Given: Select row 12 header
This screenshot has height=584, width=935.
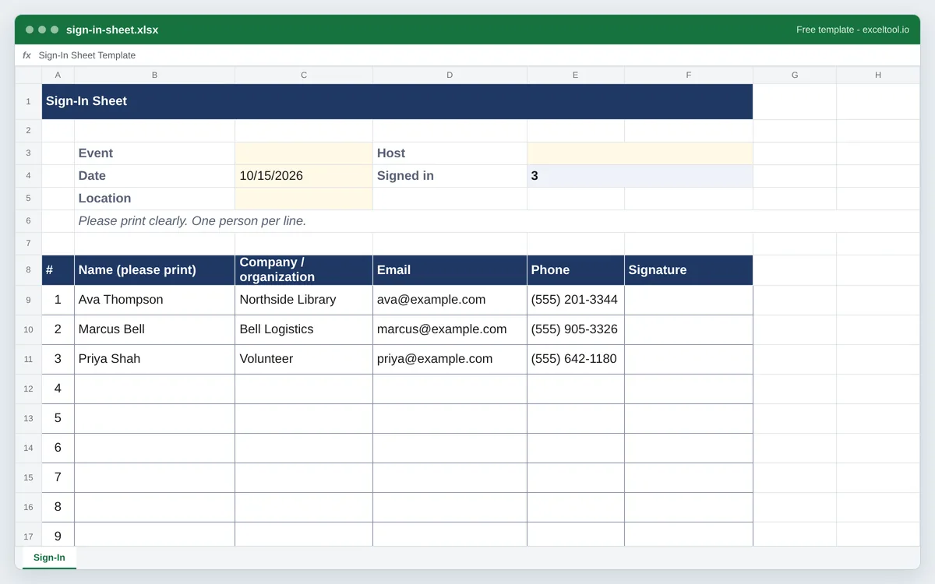Looking at the screenshot, I should (x=28, y=389).
